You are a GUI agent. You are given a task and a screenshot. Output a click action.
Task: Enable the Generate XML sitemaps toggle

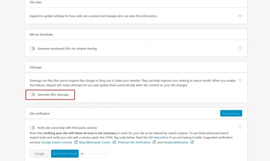click(x=32, y=94)
